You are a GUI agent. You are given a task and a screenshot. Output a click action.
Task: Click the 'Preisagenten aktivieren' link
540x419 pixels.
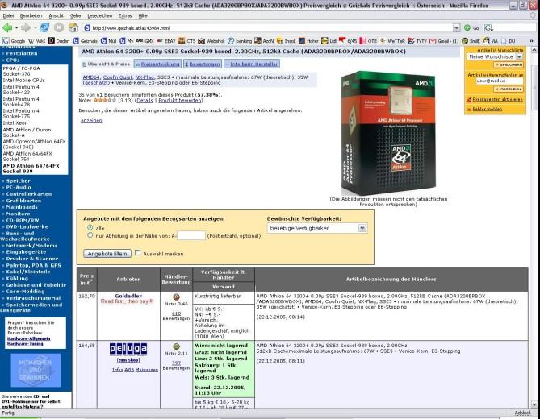coord(497,99)
